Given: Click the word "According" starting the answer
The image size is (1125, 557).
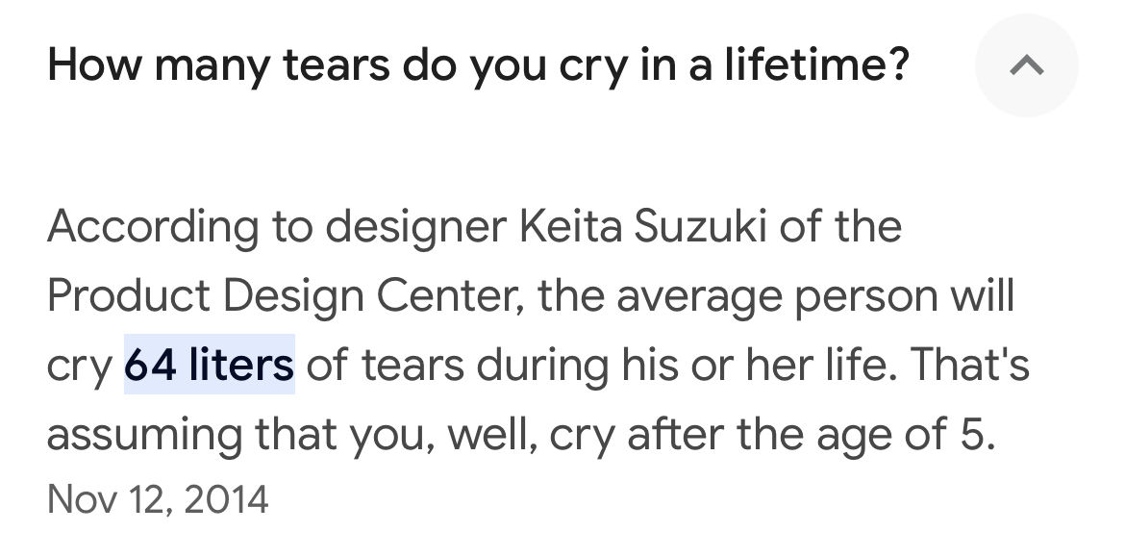Looking at the screenshot, I should click(x=153, y=227).
